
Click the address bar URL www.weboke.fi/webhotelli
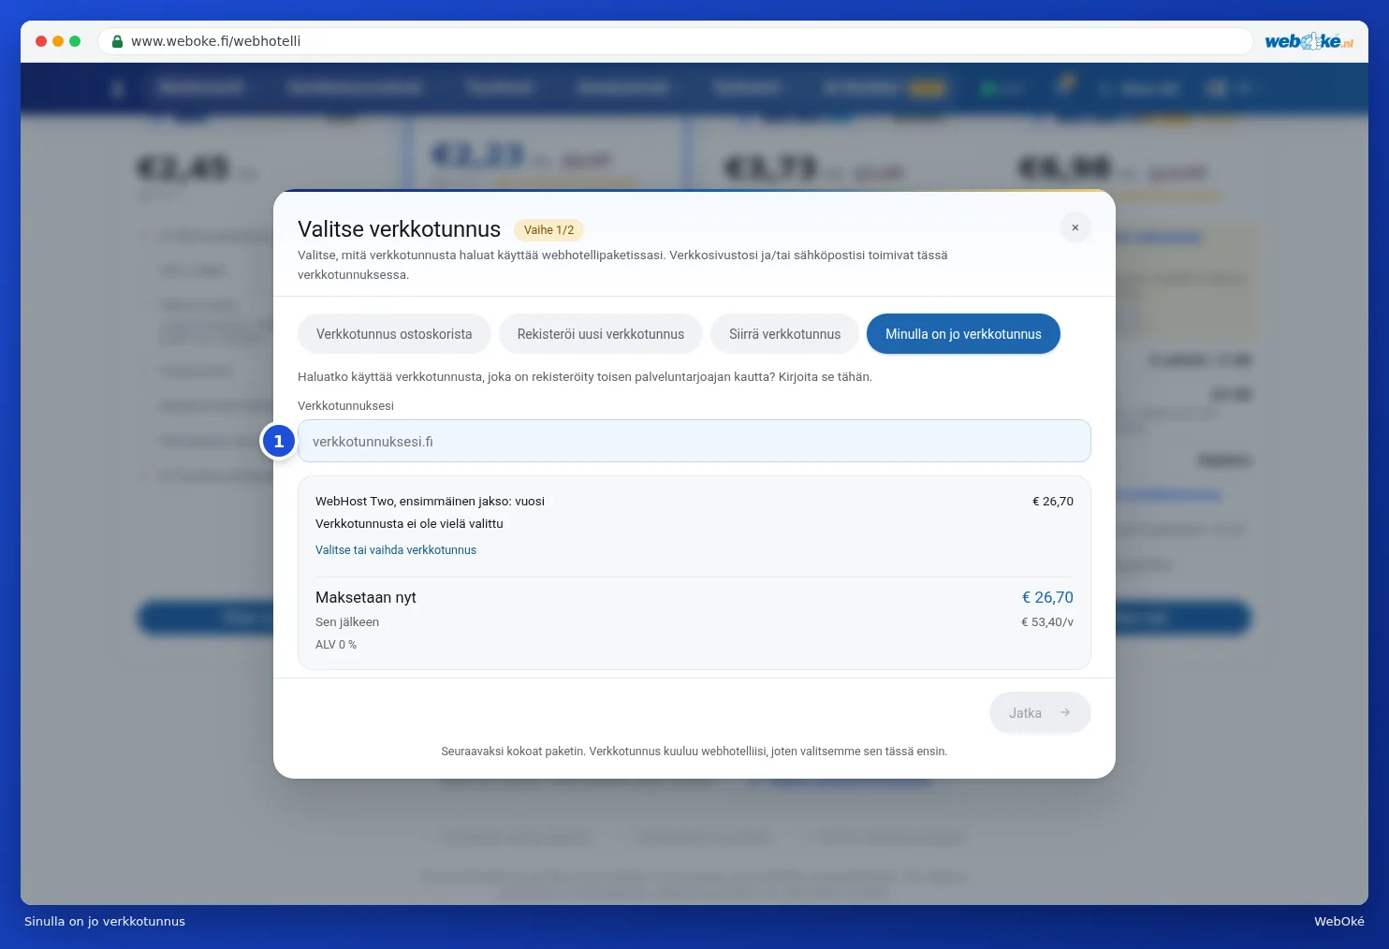(x=215, y=41)
